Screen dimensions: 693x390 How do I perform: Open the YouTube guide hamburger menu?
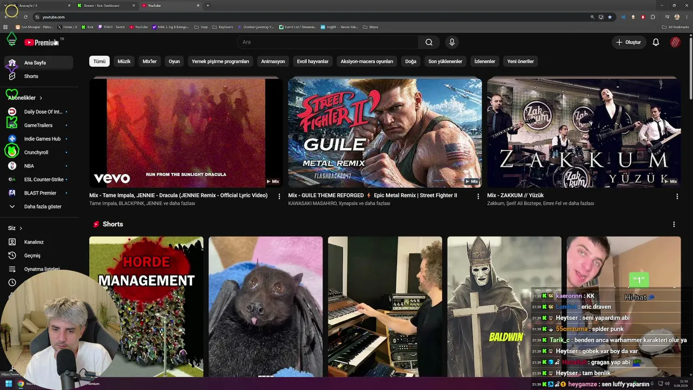click(x=12, y=42)
